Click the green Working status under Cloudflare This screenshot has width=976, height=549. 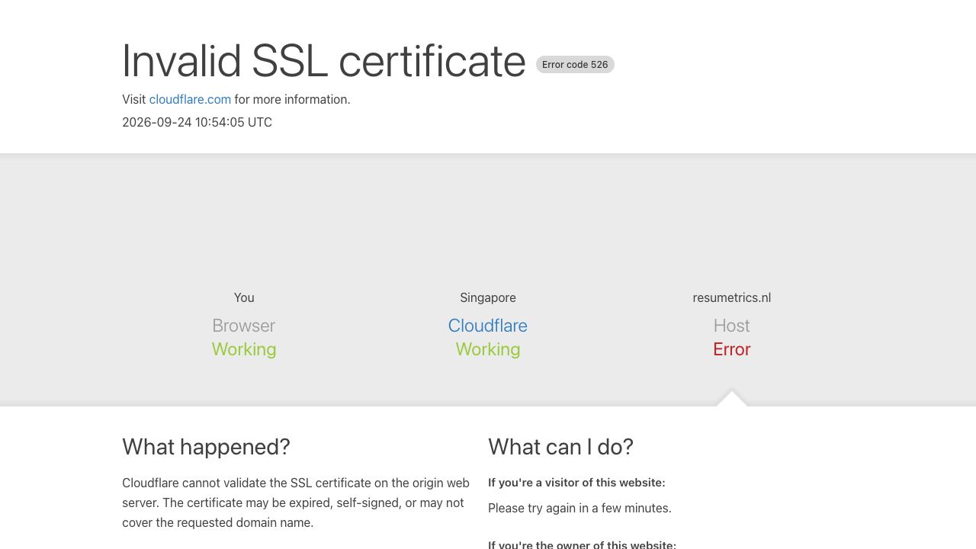tap(488, 349)
